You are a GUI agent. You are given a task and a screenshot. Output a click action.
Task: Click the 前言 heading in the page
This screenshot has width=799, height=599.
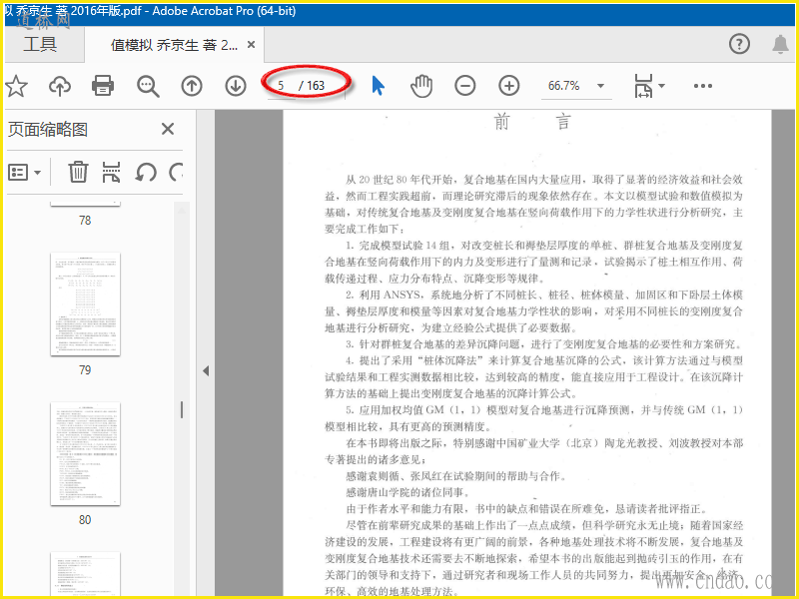(x=532, y=122)
